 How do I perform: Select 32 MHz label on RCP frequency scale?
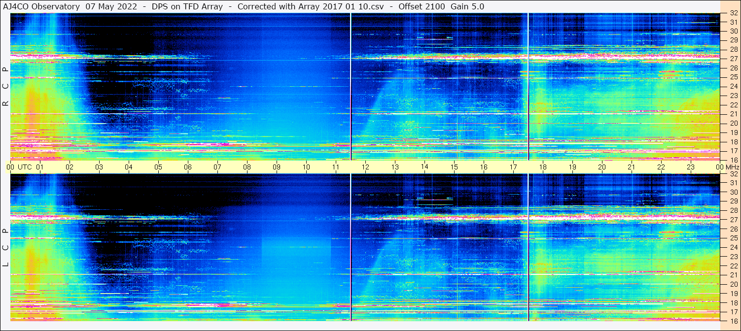pos(733,13)
